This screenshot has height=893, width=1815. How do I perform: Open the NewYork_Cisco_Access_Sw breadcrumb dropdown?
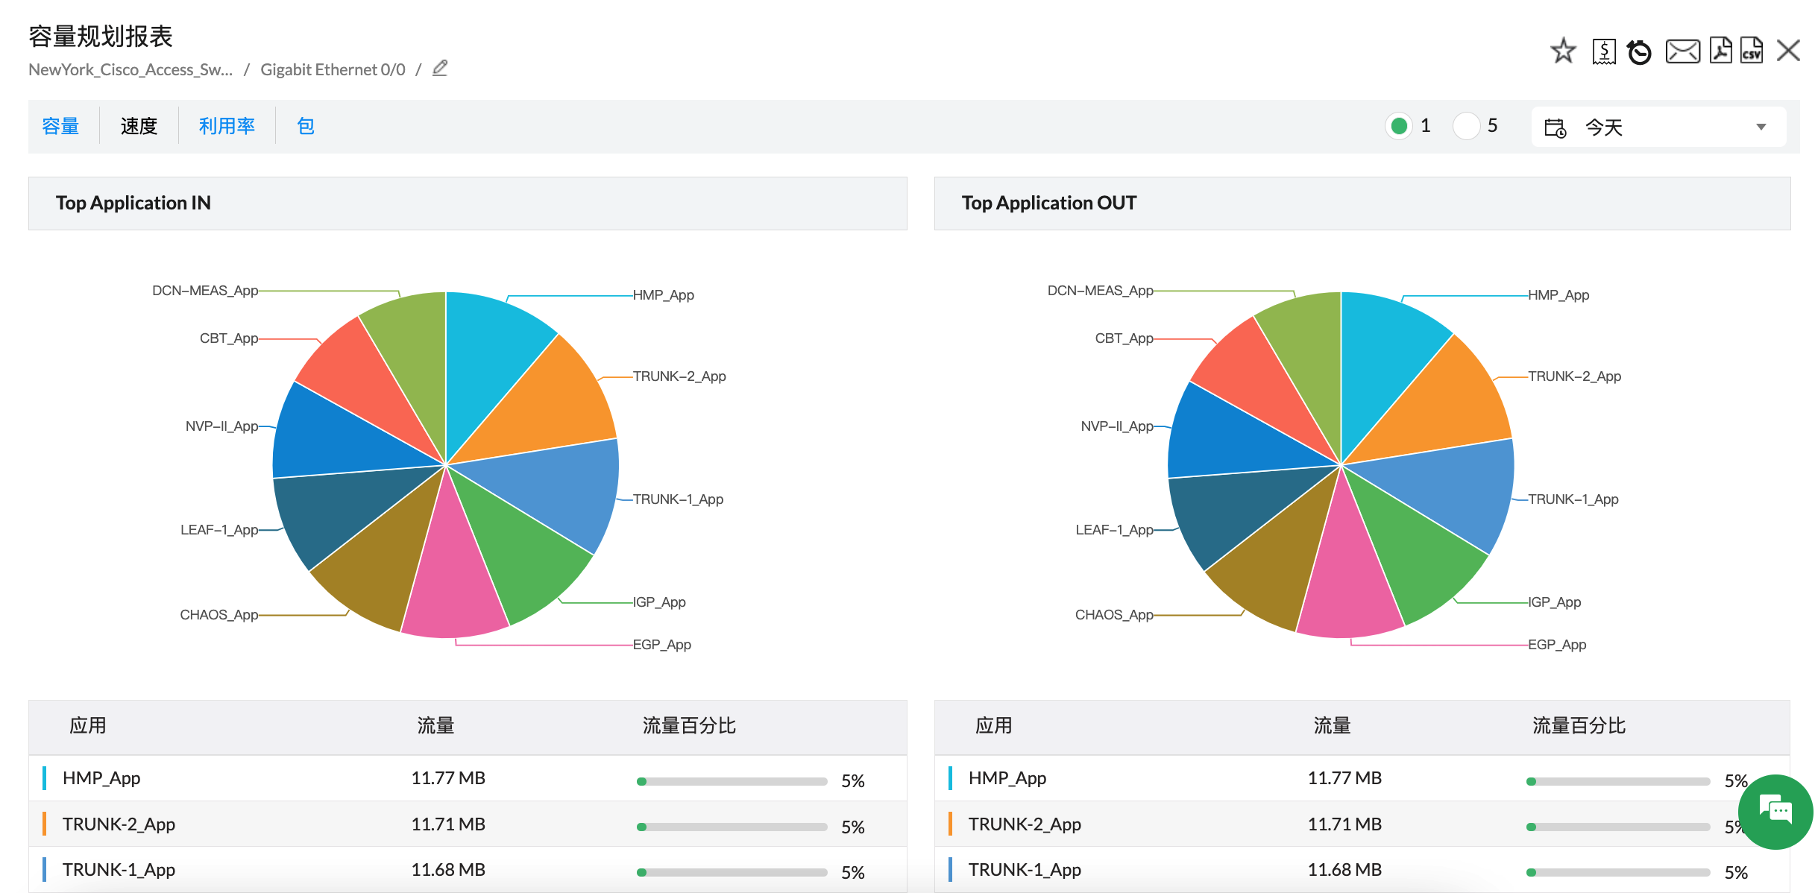pyautogui.click(x=130, y=69)
